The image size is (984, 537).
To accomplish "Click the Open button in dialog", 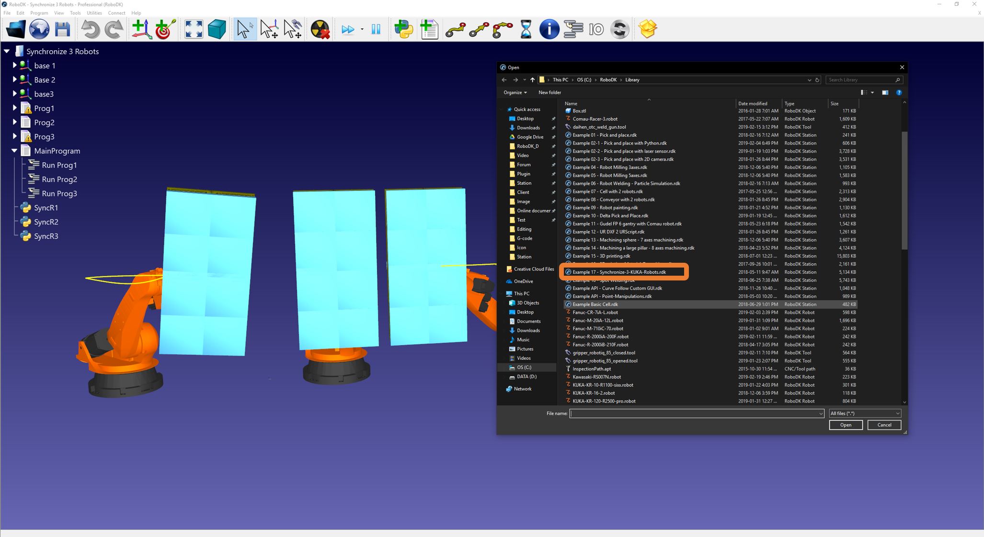I will 846,425.
